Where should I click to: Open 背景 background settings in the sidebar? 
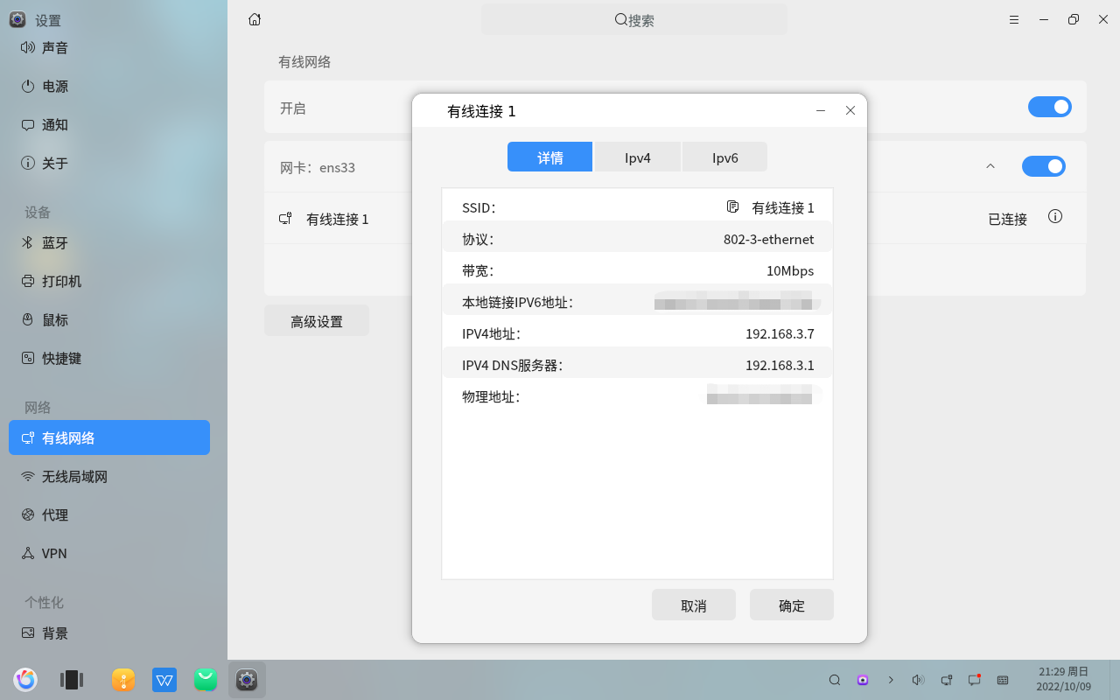point(109,633)
